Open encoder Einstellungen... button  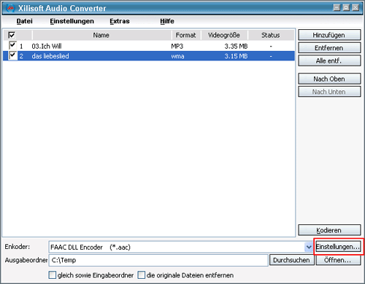tap(338, 247)
